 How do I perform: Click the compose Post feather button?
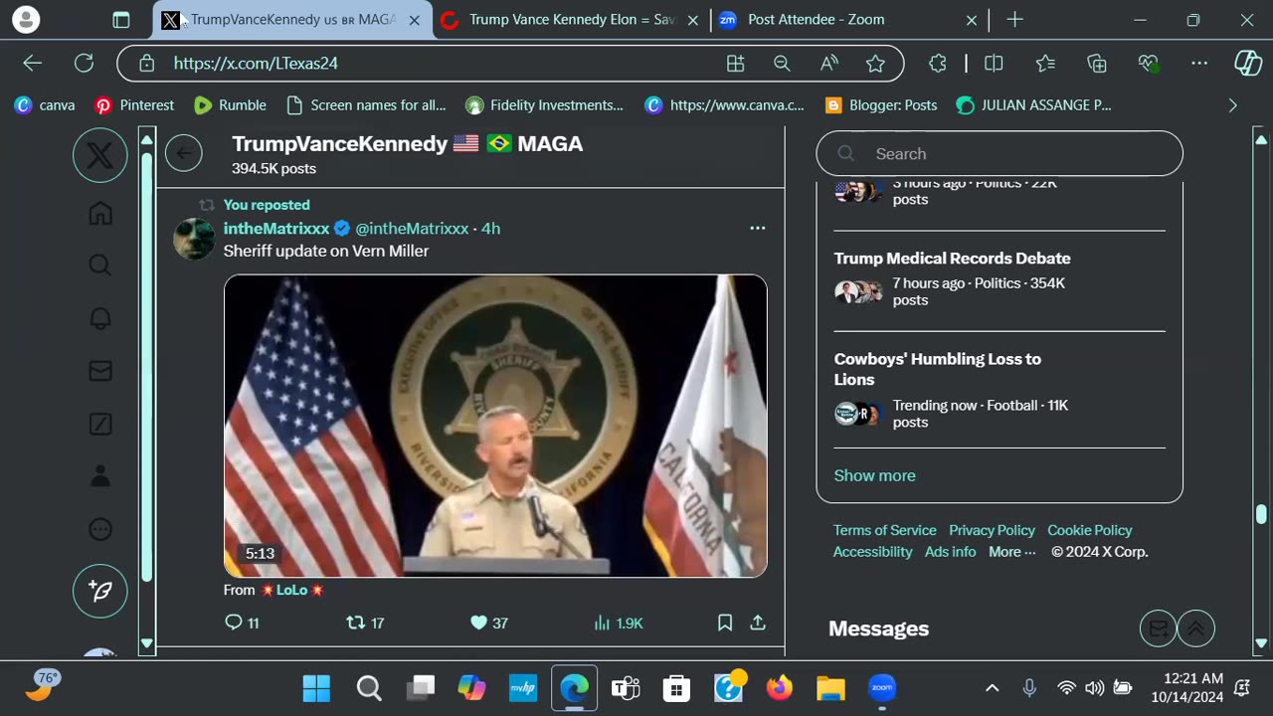pyautogui.click(x=100, y=591)
